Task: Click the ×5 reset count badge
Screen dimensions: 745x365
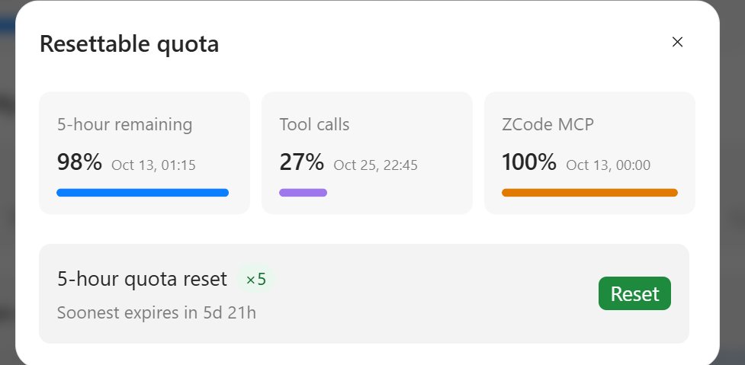Action: 255,280
